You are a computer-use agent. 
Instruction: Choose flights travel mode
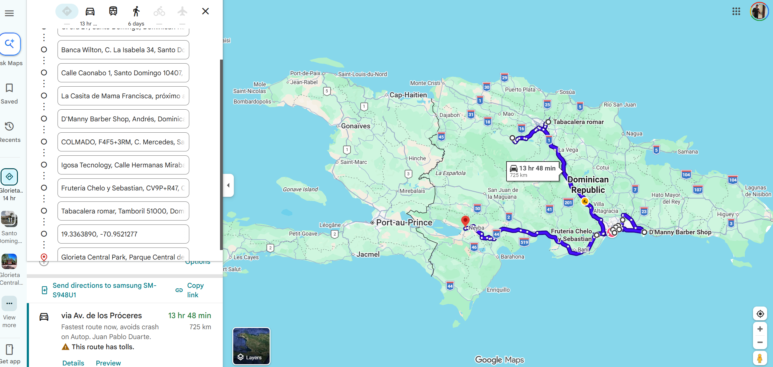[x=182, y=11]
